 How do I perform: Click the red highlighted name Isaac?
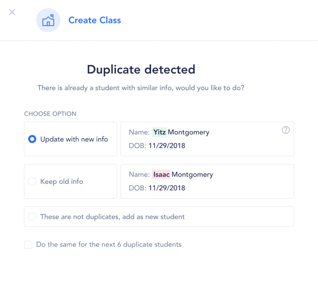[161, 175]
